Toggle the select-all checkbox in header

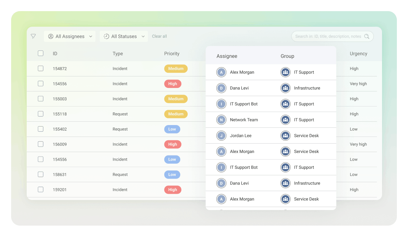point(41,53)
